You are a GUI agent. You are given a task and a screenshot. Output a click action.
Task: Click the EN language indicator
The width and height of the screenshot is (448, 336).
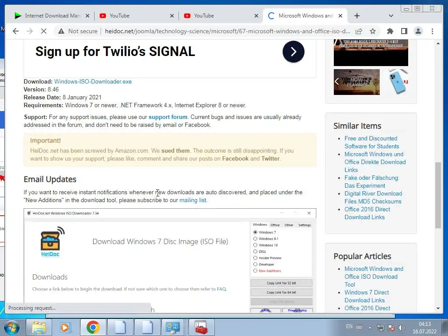[349, 326]
